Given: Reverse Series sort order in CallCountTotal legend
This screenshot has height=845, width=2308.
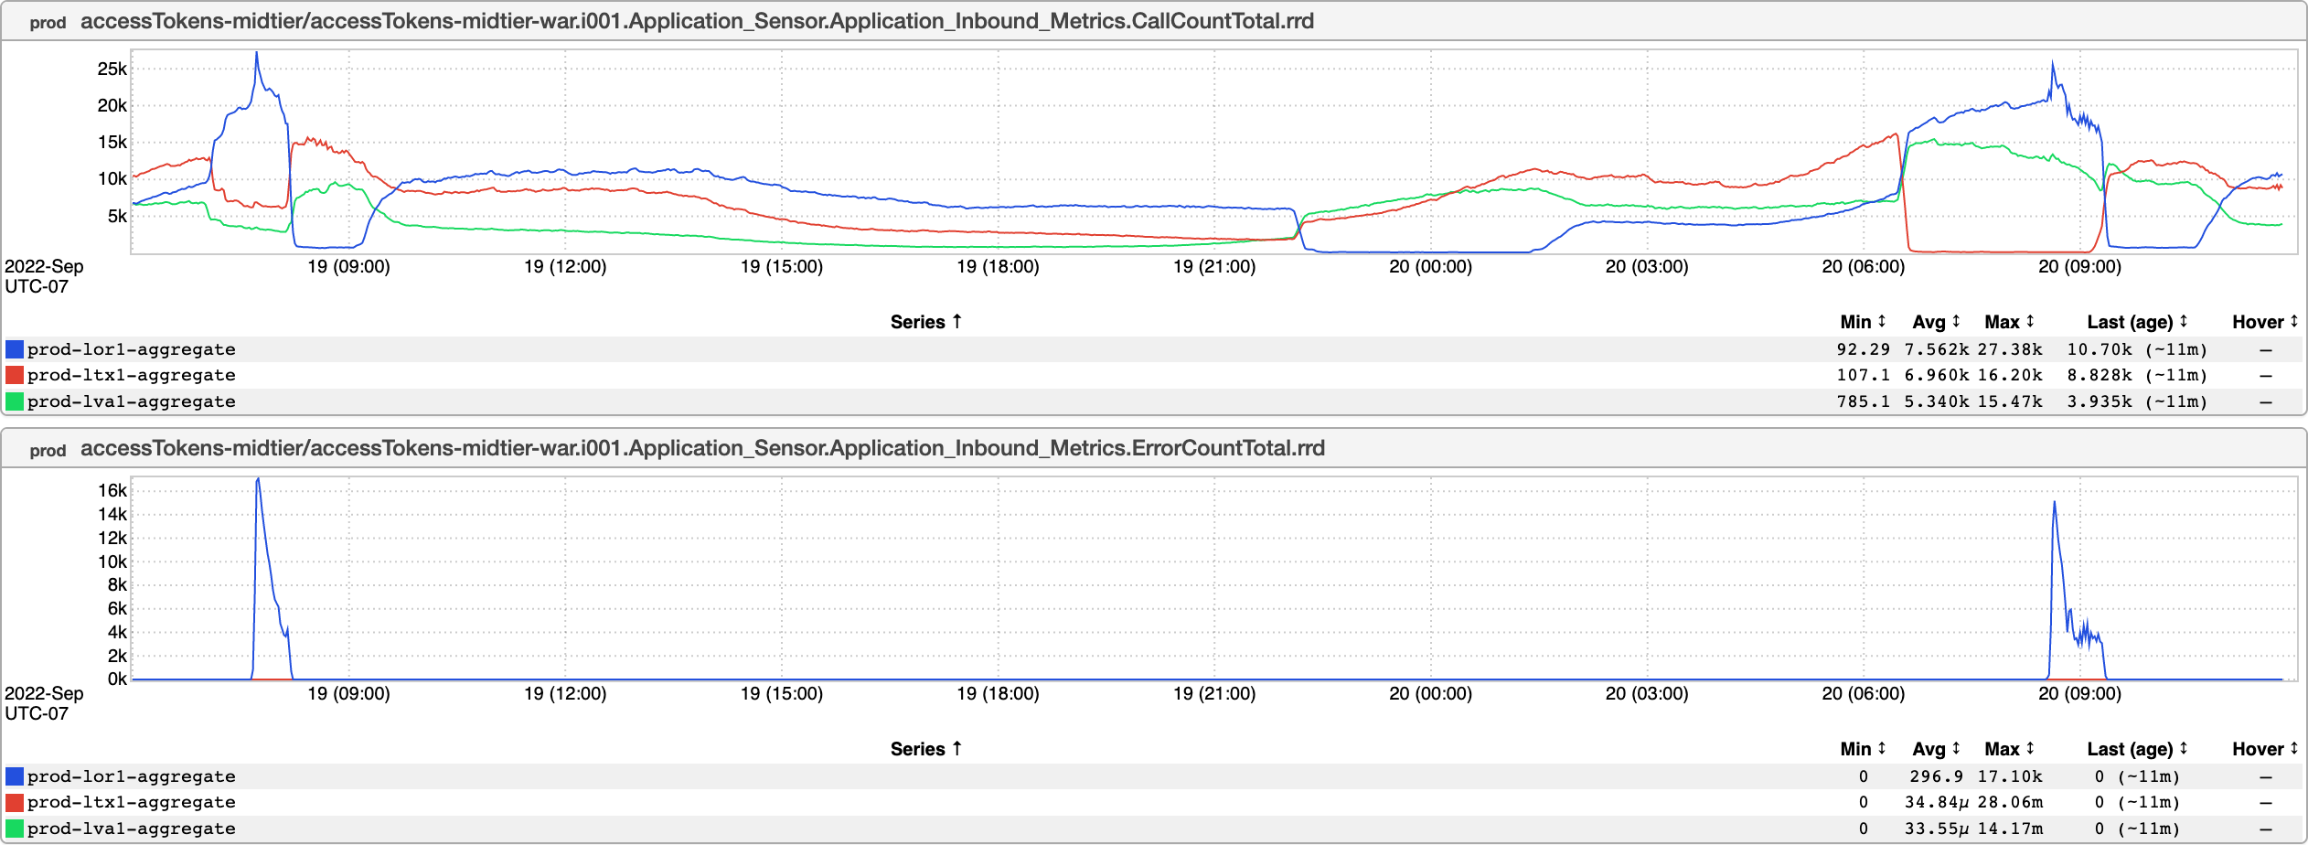Looking at the screenshot, I should 925,322.
